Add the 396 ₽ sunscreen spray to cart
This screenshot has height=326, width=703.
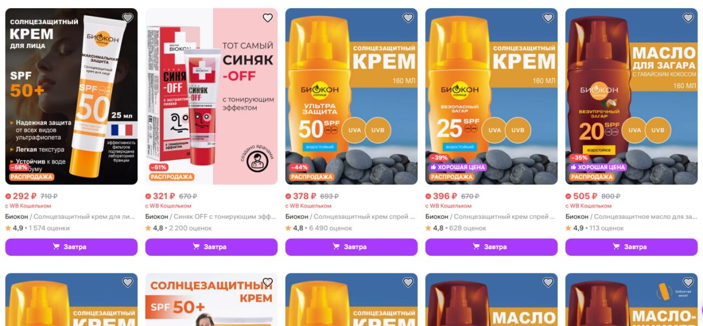[492, 247]
